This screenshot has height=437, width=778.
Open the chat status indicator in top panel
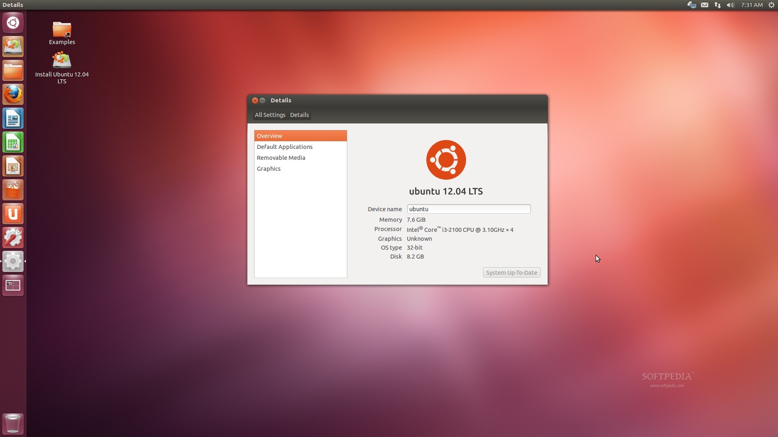[x=692, y=5]
